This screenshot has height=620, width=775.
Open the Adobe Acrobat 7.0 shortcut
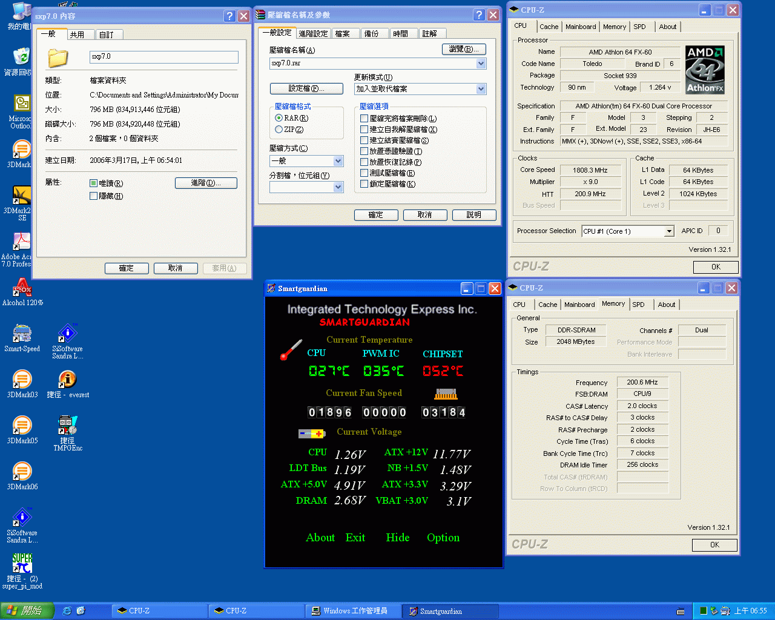pos(22,241)
